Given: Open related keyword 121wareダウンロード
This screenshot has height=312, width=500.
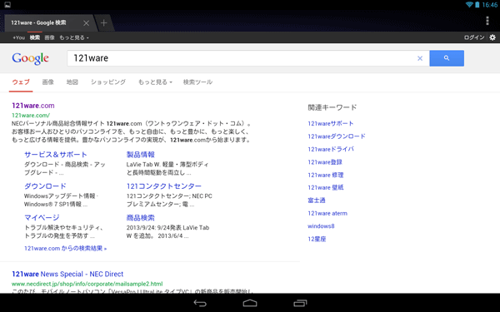Looking at the screenshot, I should point(337,136).
